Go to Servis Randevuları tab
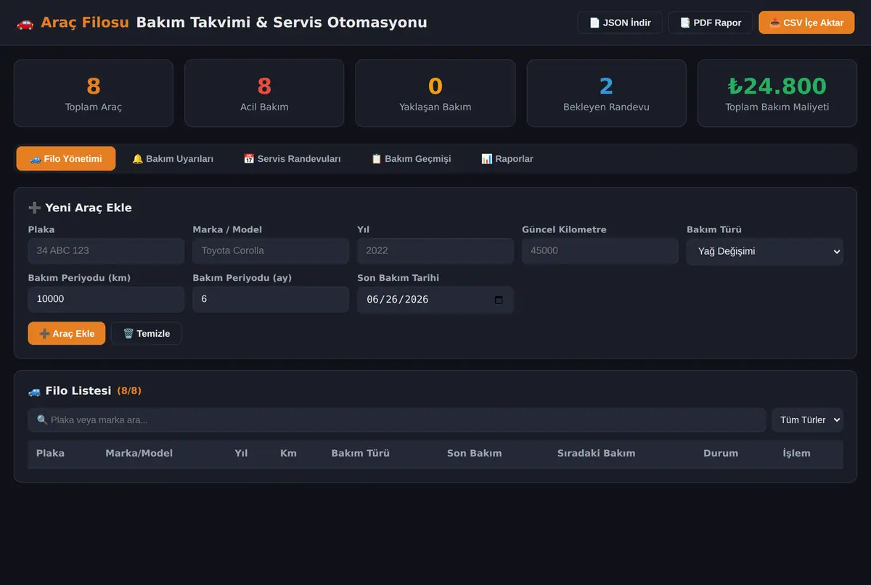The height and width of the screenshot is (585, 871). pyautogui.click(x=293, y=158)
